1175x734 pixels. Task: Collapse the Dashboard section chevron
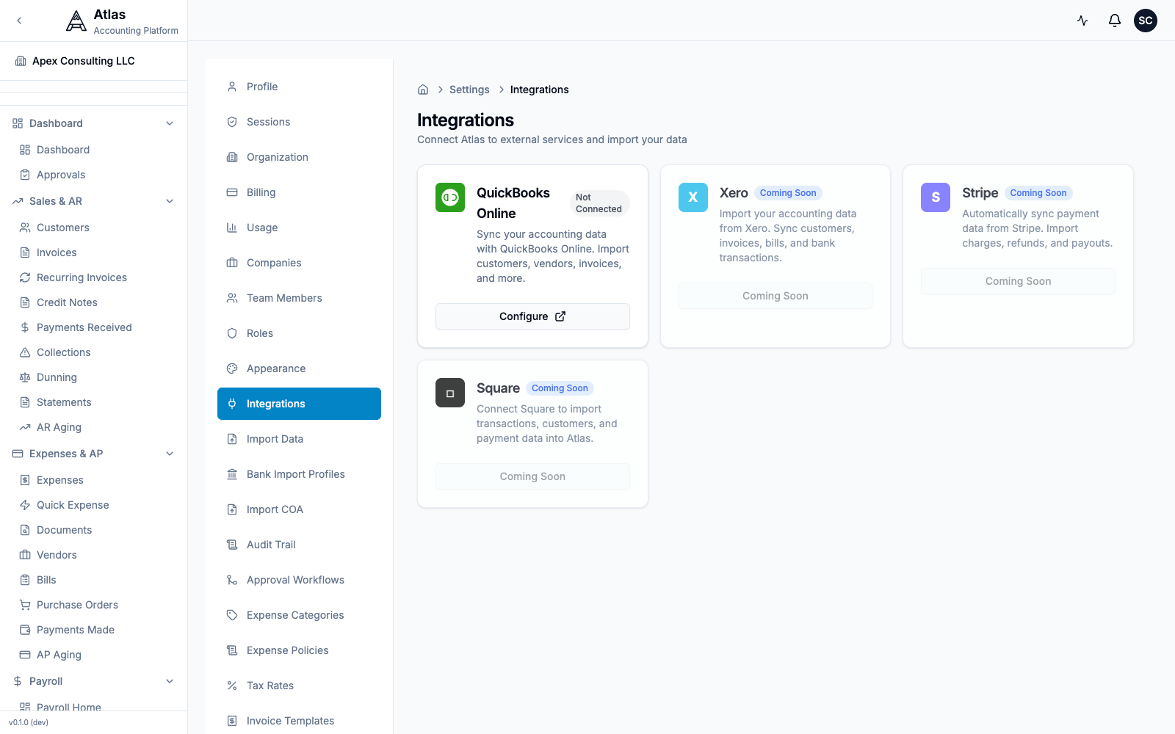170,123
